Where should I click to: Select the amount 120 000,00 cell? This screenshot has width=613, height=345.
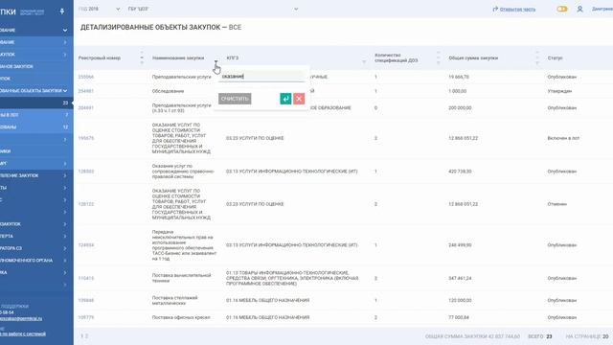tap(460, 300)
